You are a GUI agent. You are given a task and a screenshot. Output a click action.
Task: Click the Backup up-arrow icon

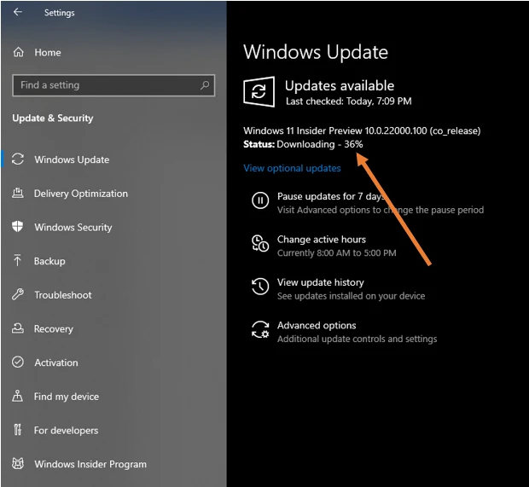click(18, 260)
